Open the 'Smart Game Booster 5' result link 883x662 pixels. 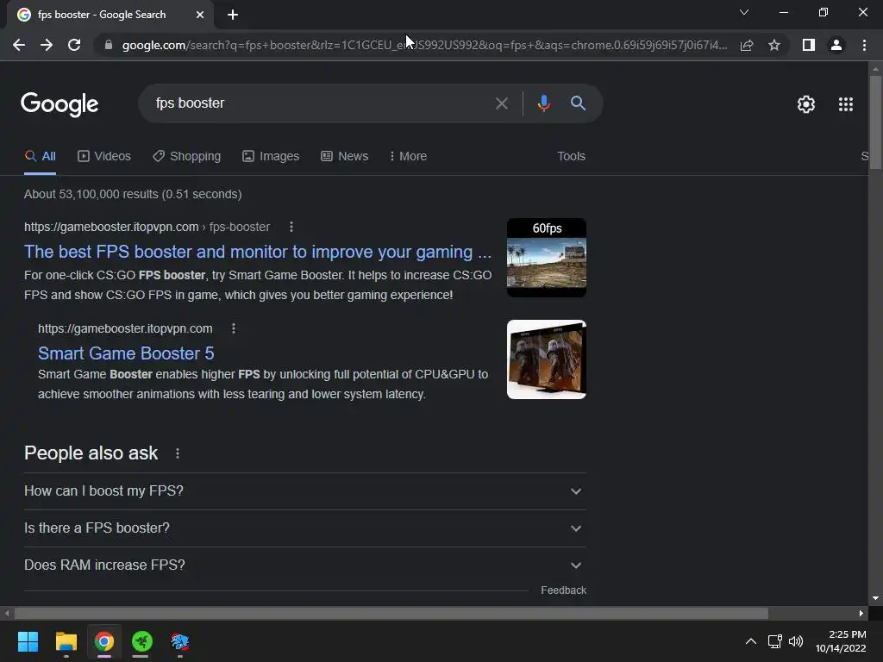(x=126, y=353)
